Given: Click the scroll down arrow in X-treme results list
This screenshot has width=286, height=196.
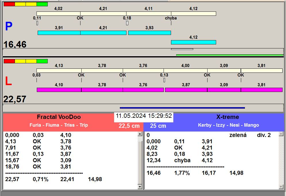Looking at the screenshot, I should (281, 187).
